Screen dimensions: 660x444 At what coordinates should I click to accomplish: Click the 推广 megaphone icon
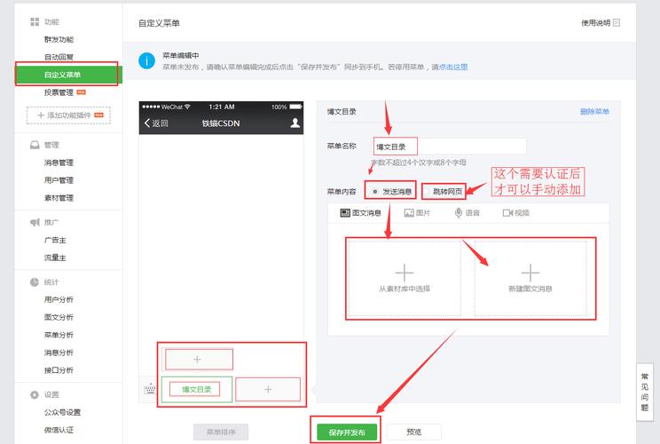(x=35, y=222)
